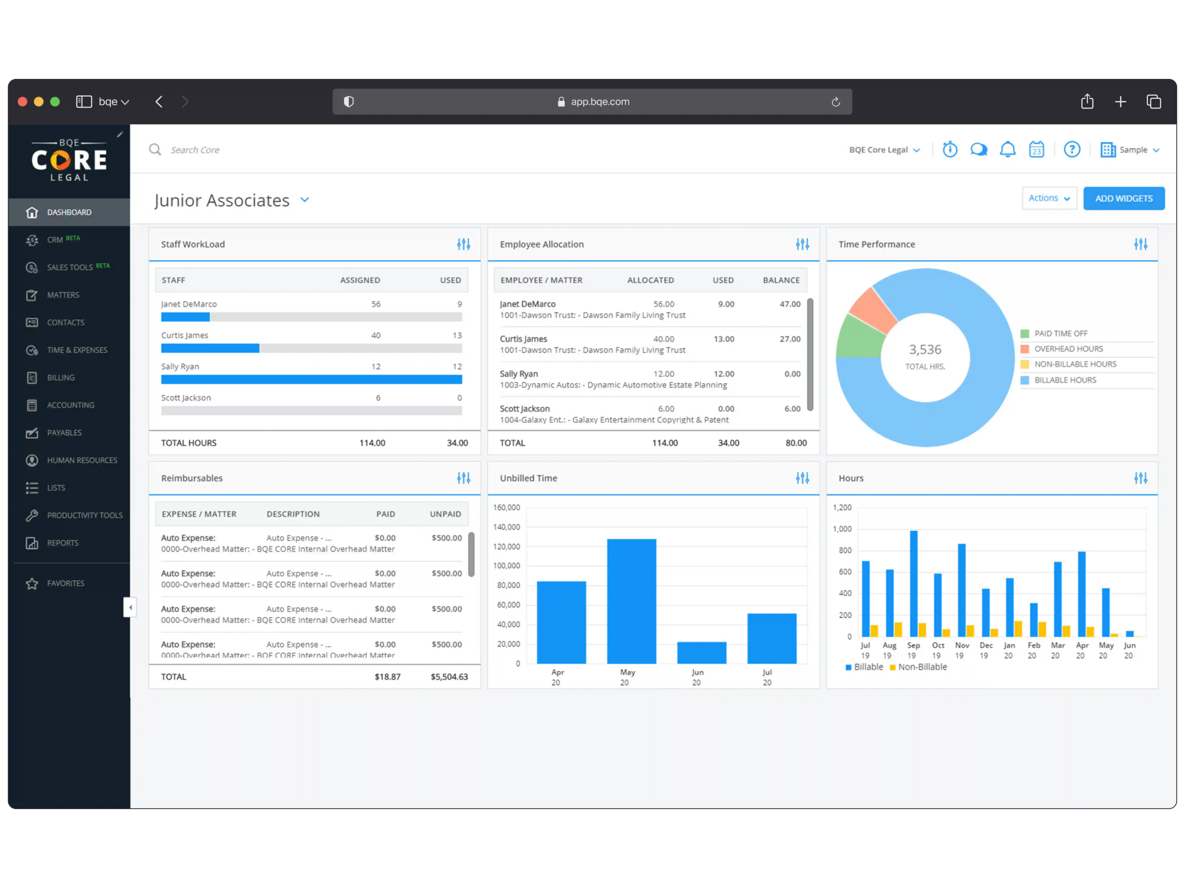Open Time Performance widget settings icon

coord(1141,244)
